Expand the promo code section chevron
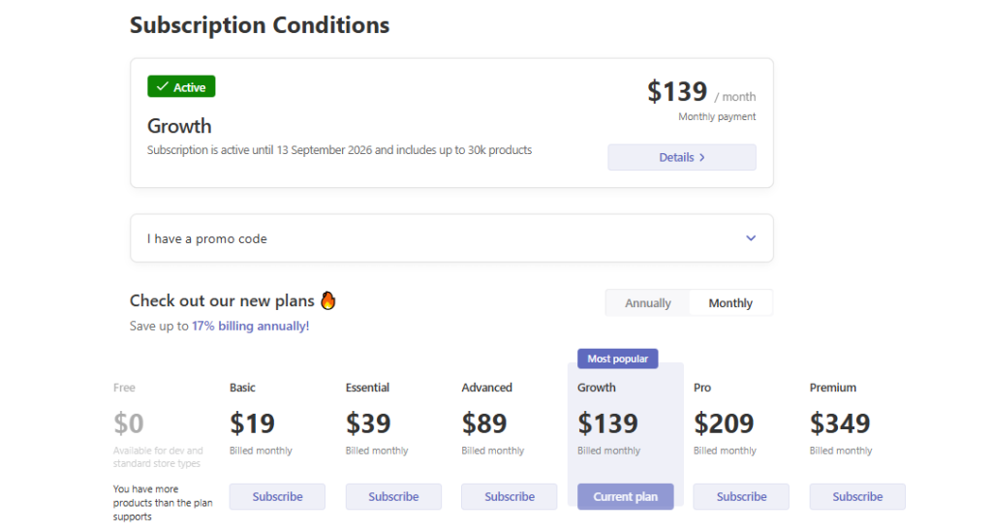992x532 pixels. pyautogui.click(x=751, y=238)
